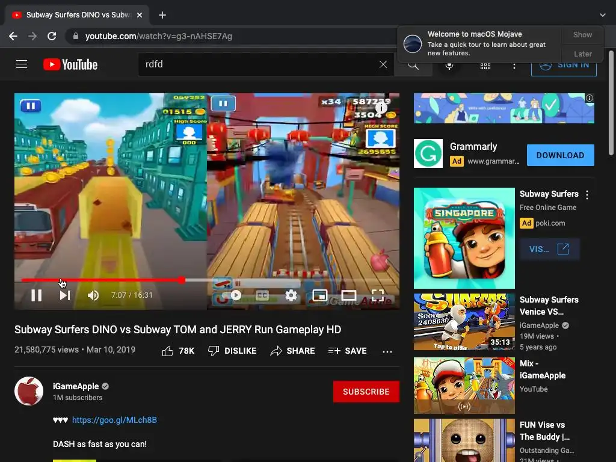
Task: Click the Grammarly logo icon in ad
Action: [428, 153]
